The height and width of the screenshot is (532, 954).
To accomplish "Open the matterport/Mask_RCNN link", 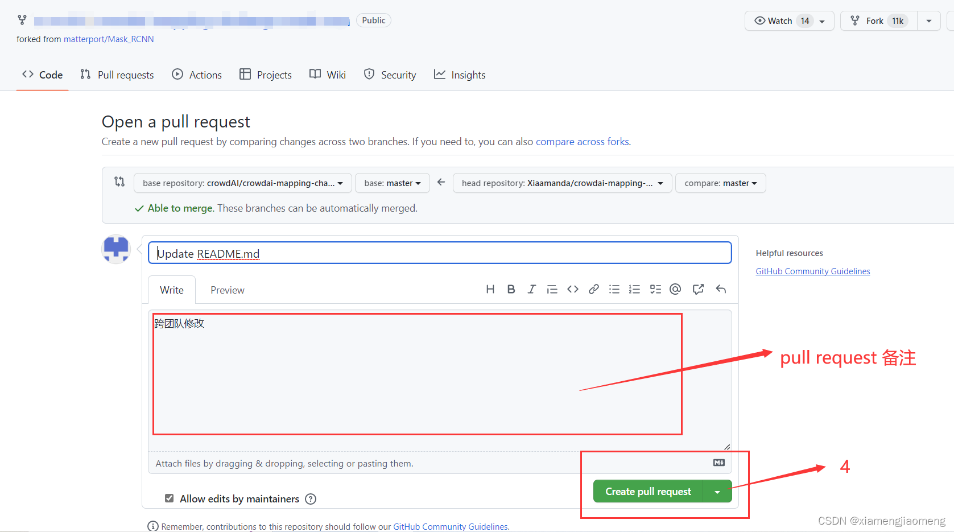I will (x=109, y=39).
